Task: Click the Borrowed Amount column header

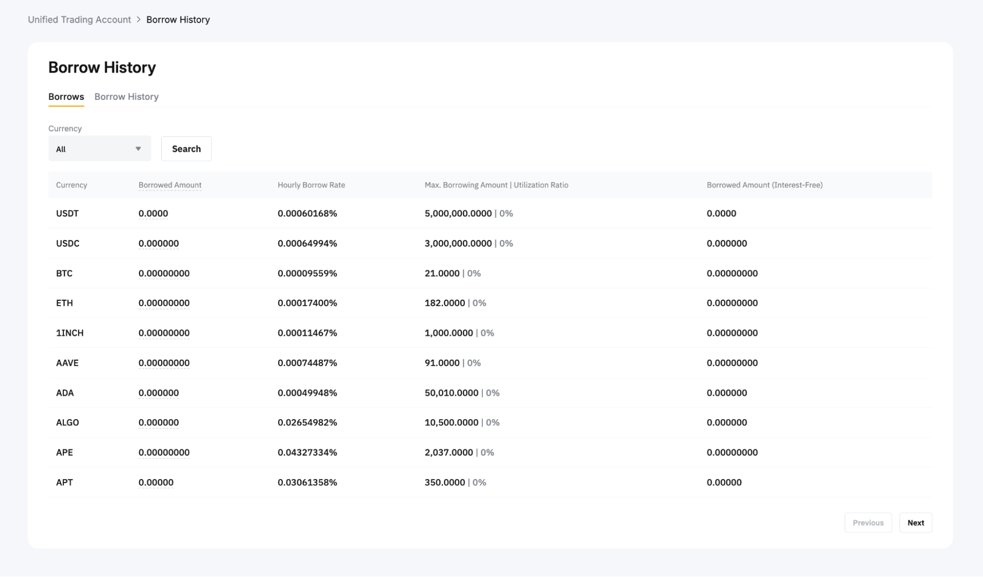Action: (x=170, y=185)
